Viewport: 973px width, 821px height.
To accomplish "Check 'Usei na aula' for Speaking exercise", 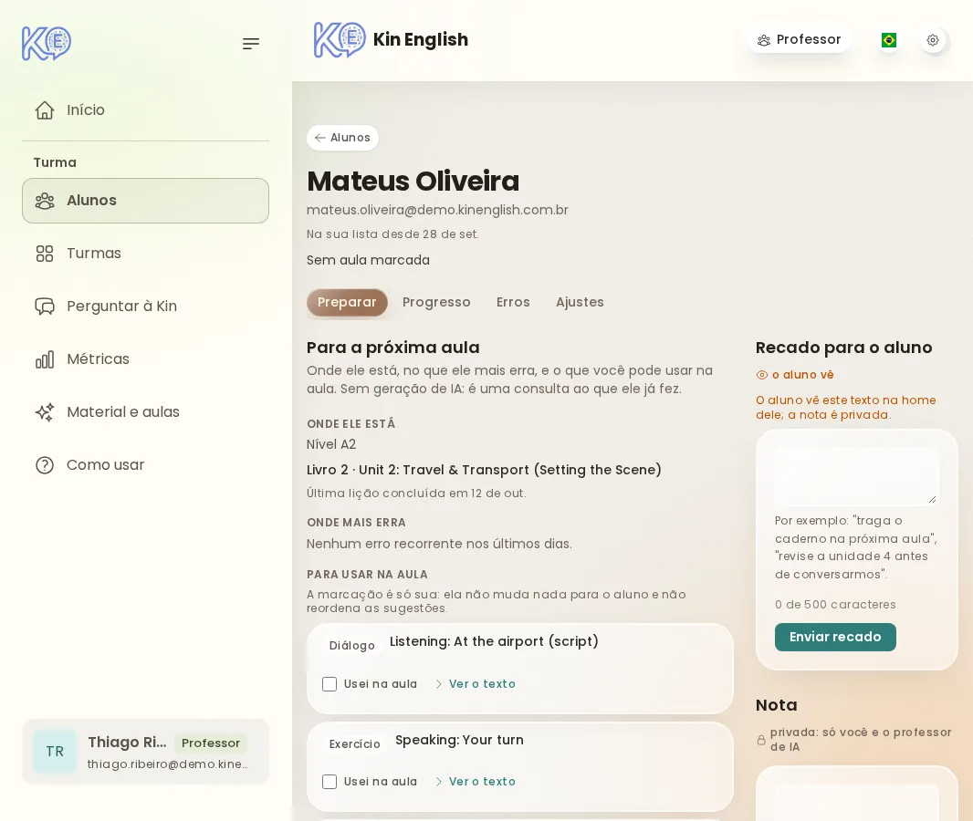I will 330,782.
